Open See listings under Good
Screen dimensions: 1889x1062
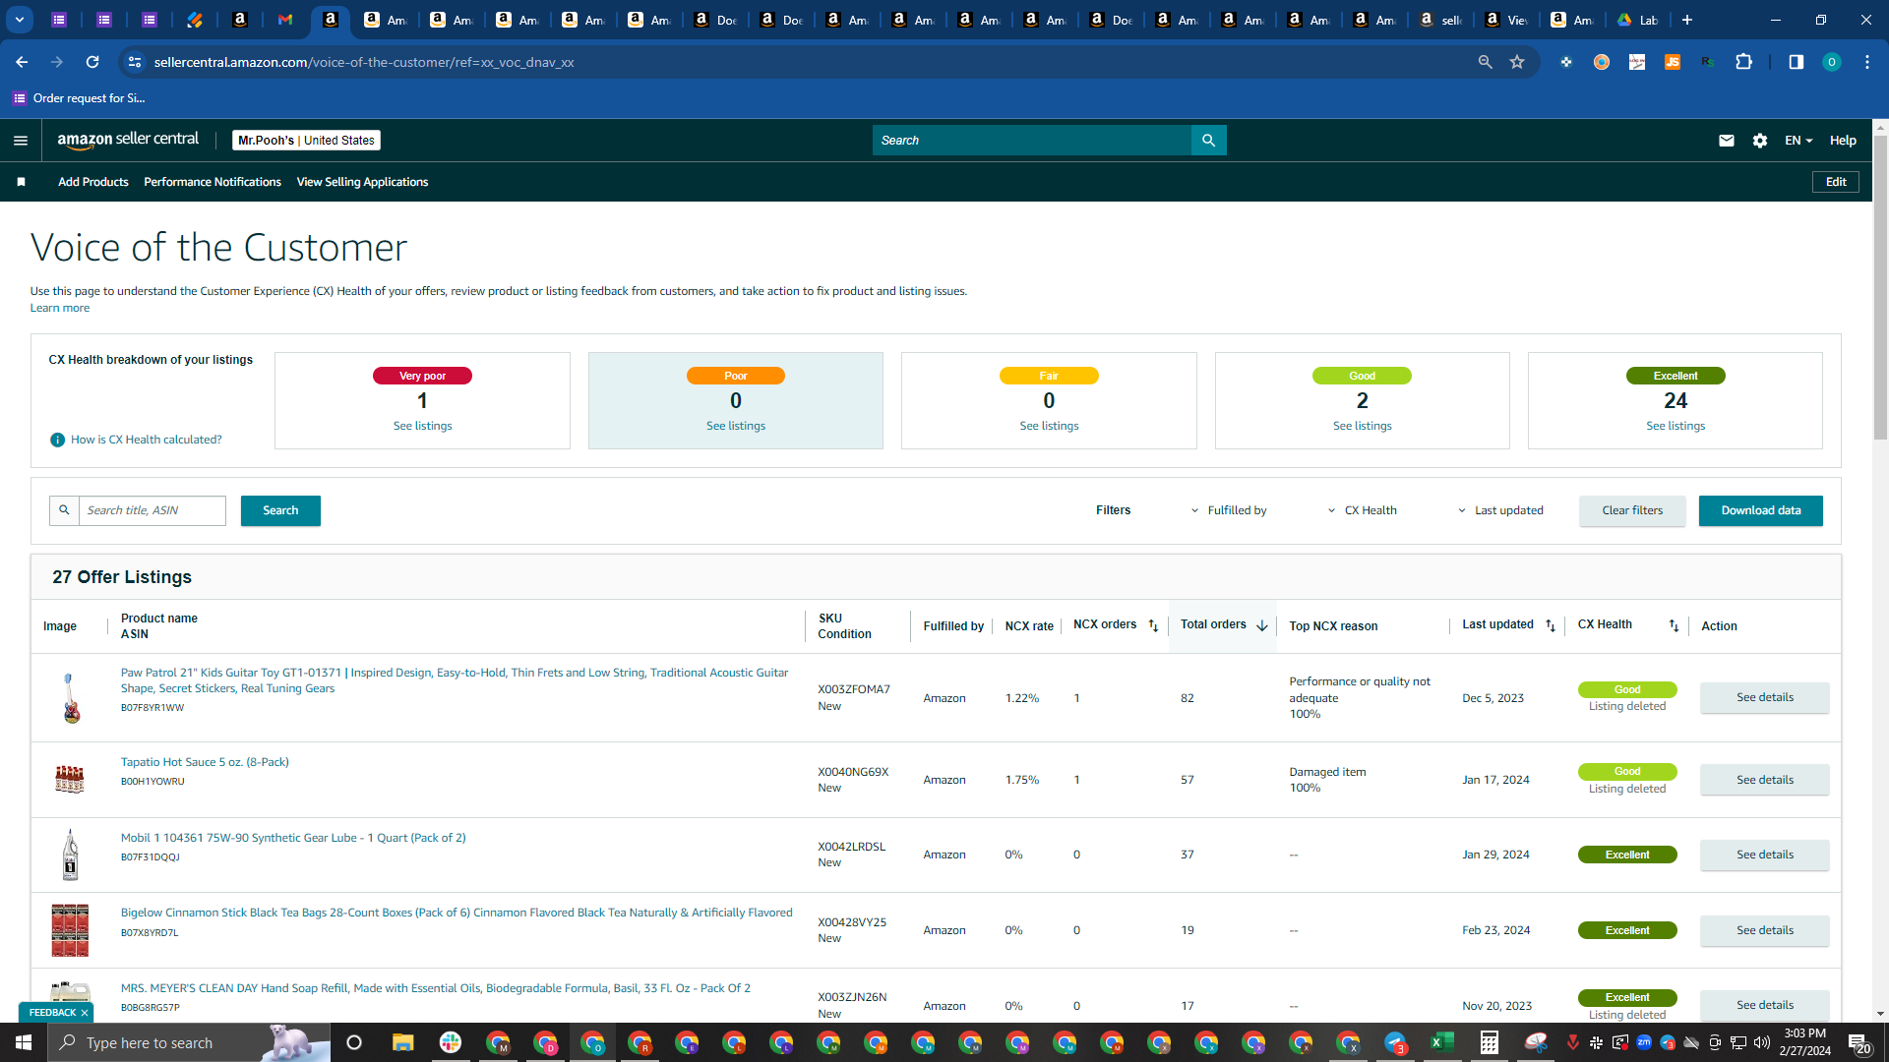[1363, 426]
